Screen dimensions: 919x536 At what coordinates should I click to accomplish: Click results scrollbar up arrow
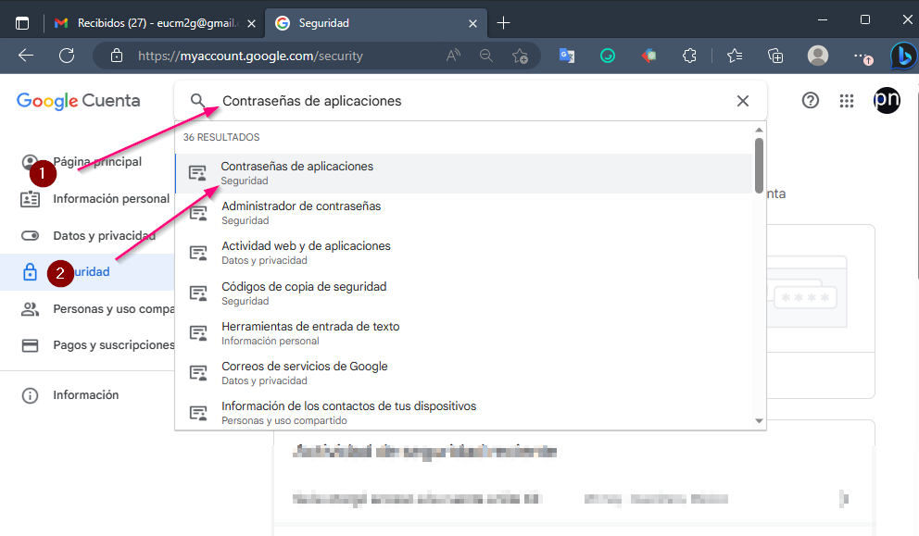click(x=759, y=130)
